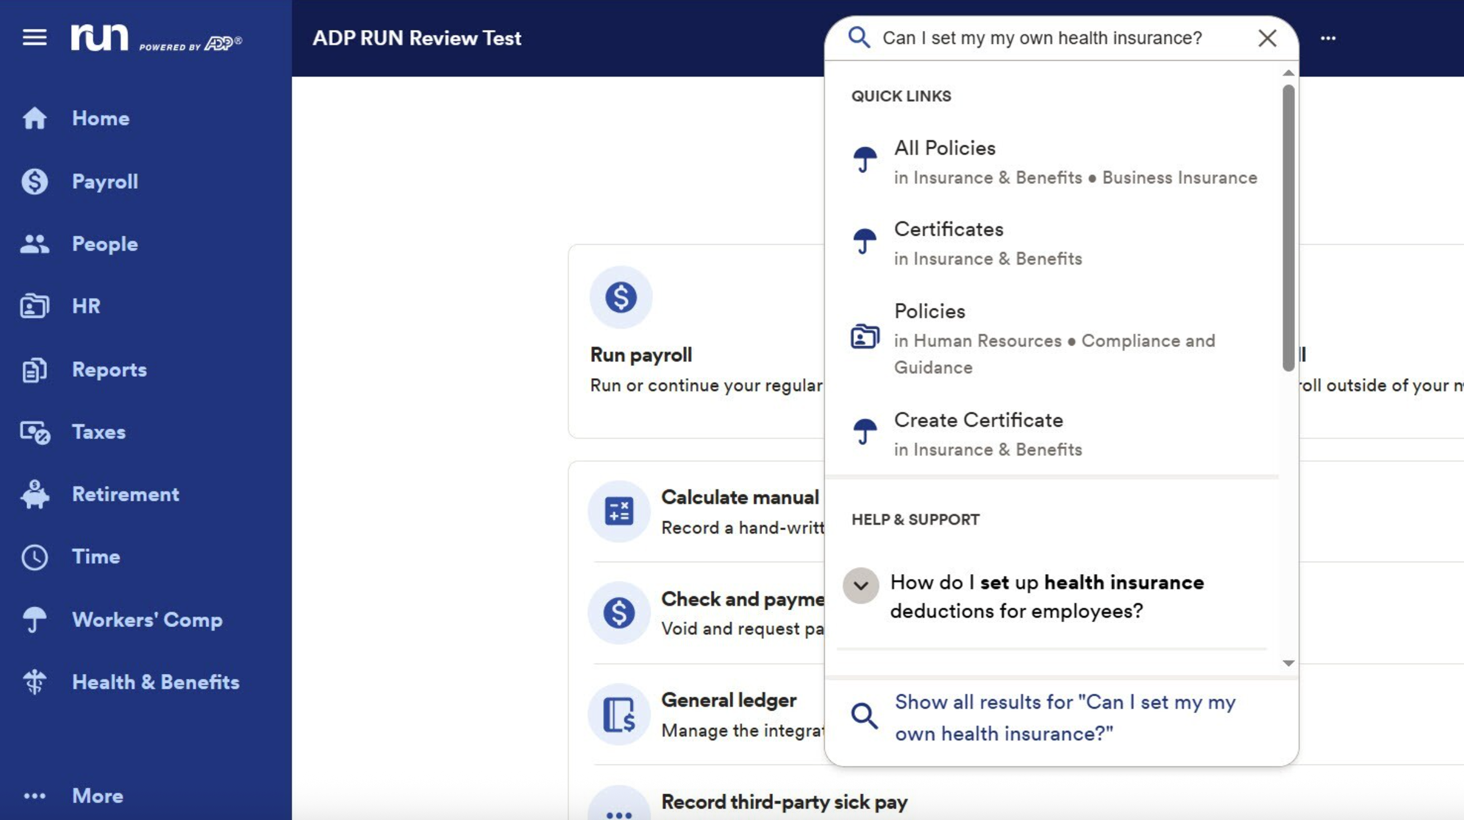Screen dimensions: 1464x820
Task: Select Certificates under Insurance & Benefits
Action: [x=948, y=229]
